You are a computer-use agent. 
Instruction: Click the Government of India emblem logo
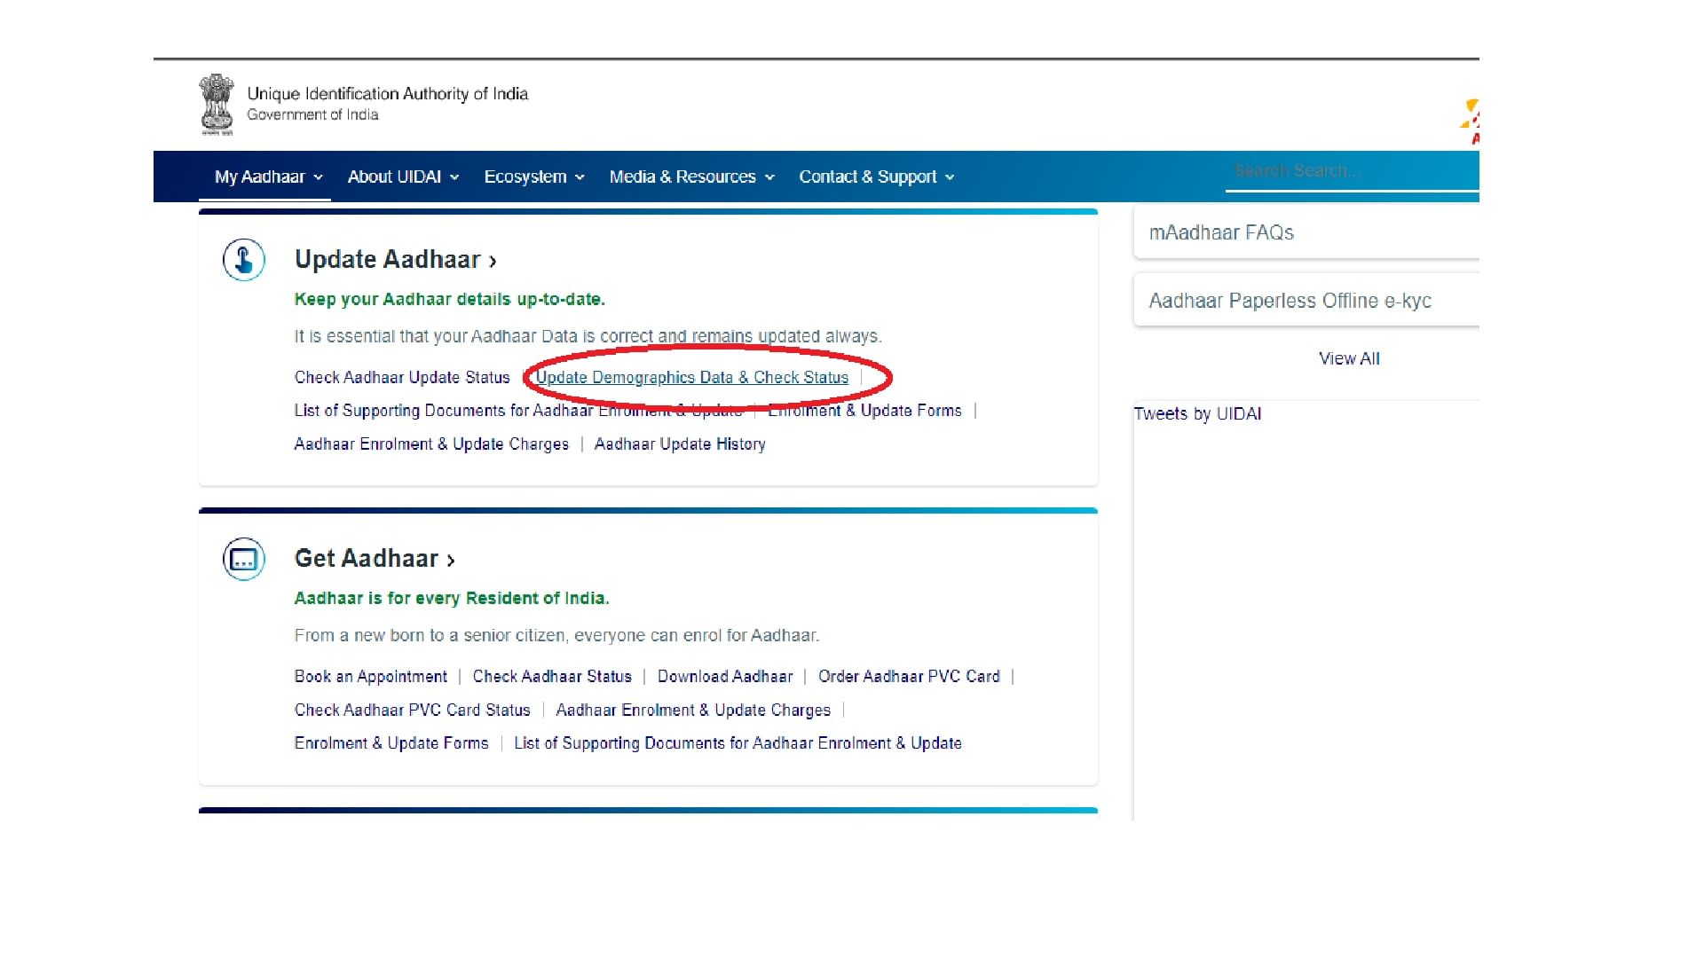217,105
